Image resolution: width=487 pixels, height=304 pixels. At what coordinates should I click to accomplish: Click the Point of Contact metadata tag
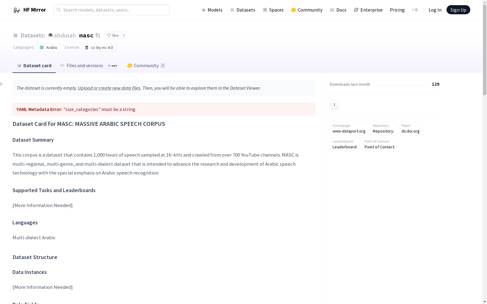[380, 144]
